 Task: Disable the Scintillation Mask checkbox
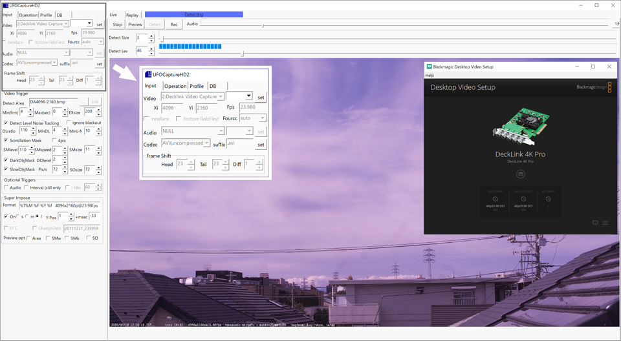pyautogui.click(x=6, y=140)
